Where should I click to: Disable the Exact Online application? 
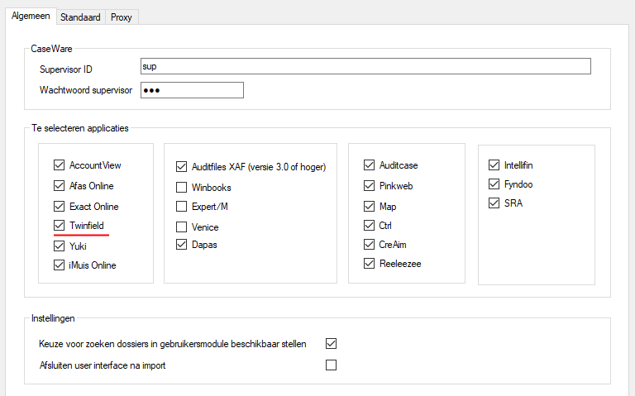[x=60, y=206]
